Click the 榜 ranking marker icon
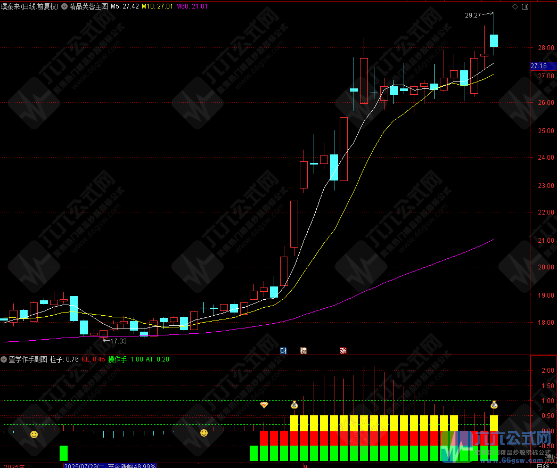This screenshot has width=557, height=468. tap(304, 350)
